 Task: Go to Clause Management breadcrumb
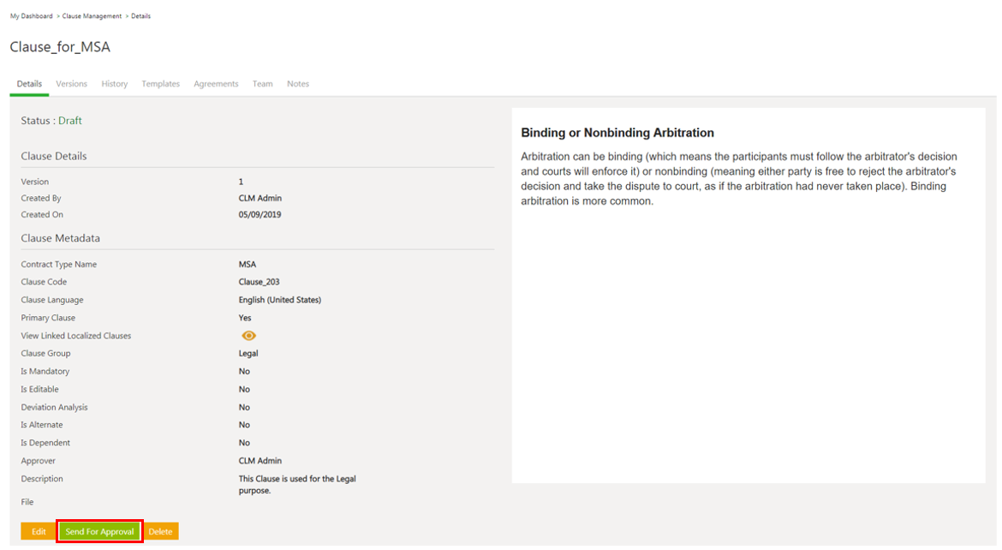[x=93, y=16]
